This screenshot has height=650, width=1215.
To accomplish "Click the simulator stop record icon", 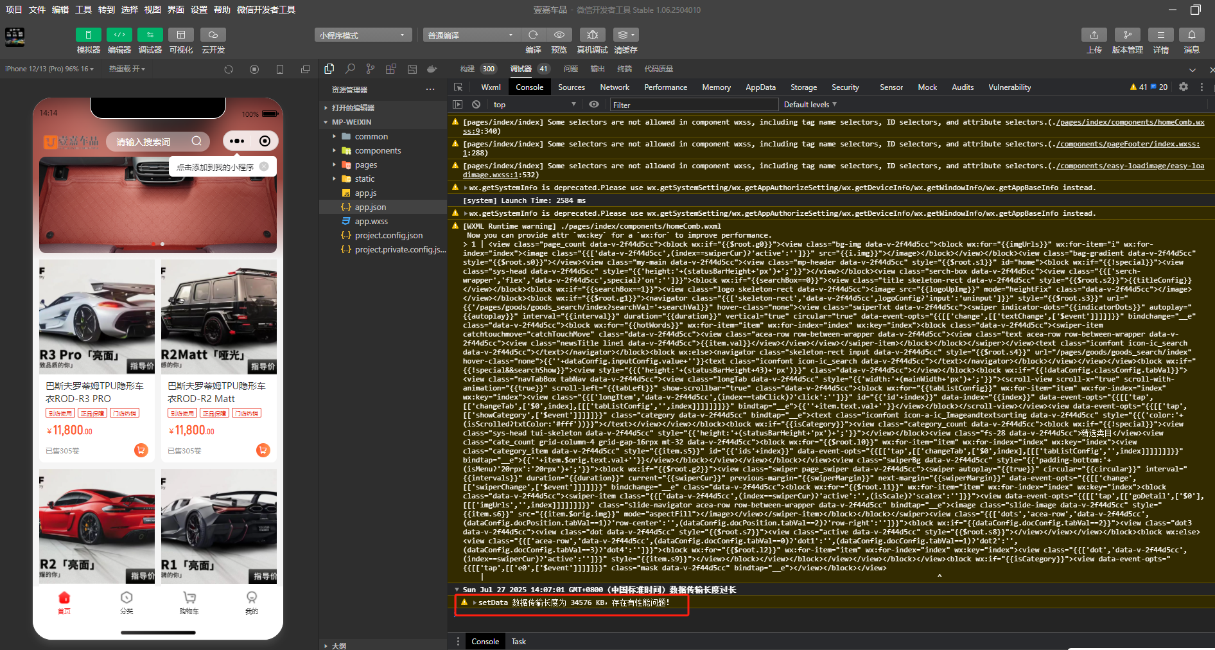I will pyautogui.click(x=254, y=69).
